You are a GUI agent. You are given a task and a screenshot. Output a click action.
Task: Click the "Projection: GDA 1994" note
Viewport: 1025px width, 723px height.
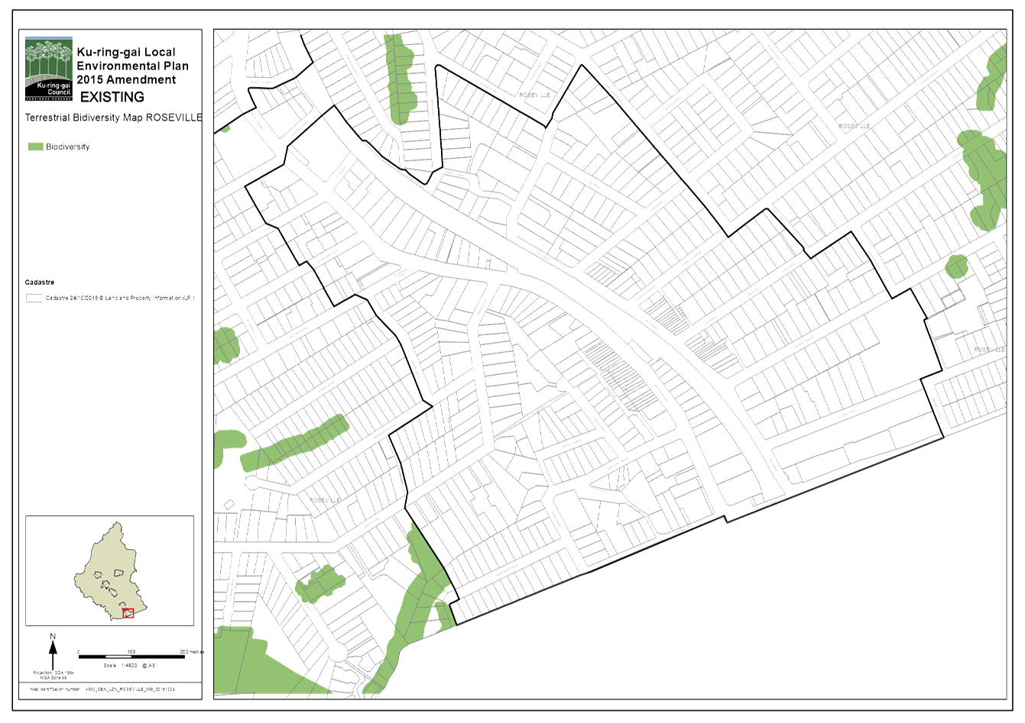point(53,673)
